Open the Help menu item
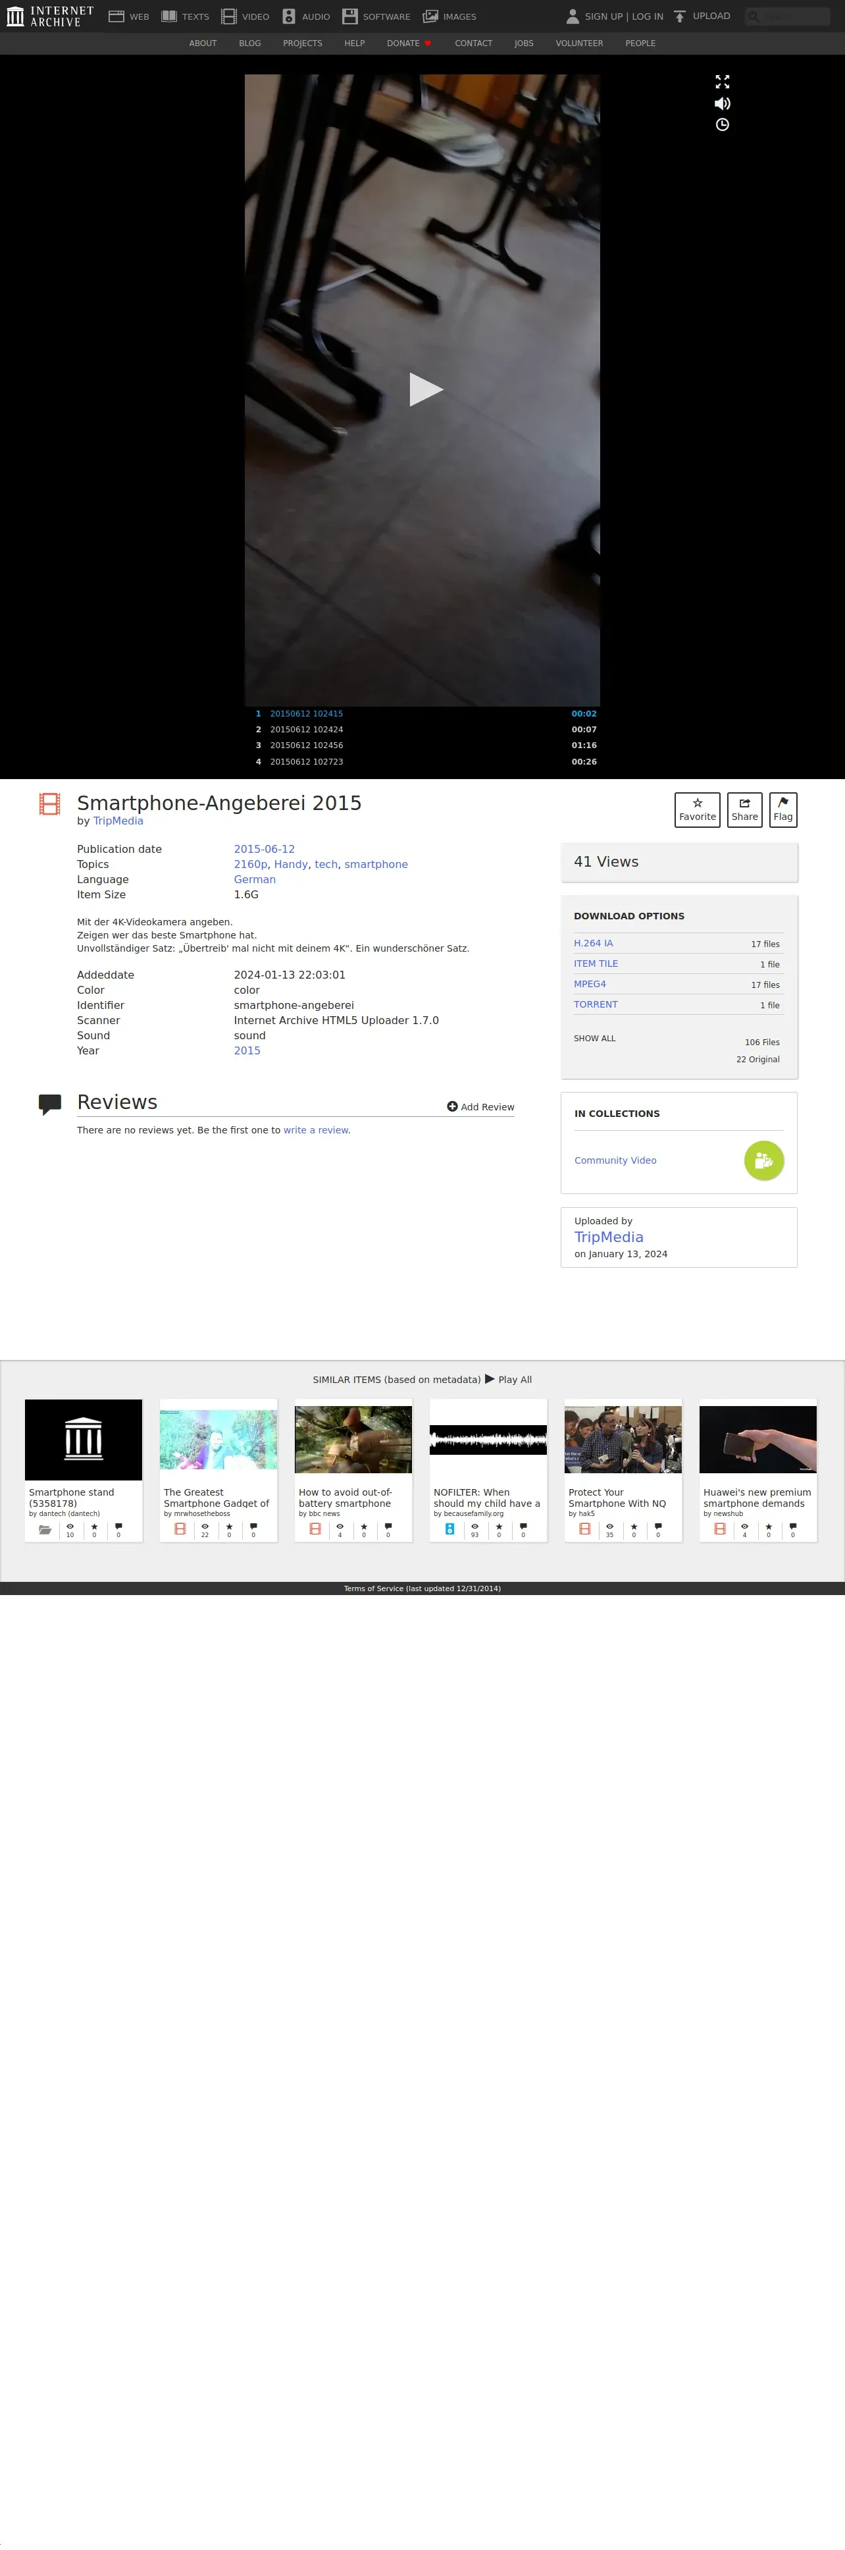Screen dimensions: 845x2550 [354, 43]
